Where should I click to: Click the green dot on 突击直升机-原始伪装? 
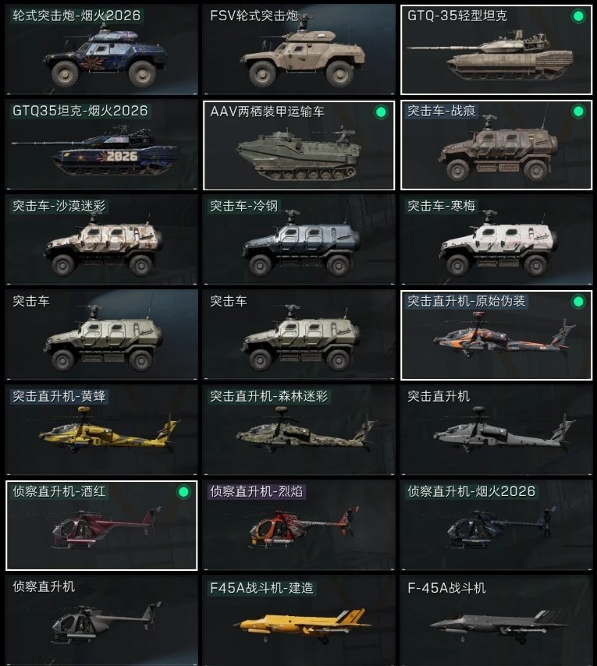click(577, 302)
